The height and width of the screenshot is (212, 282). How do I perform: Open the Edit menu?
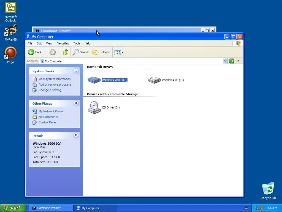coord(39,43)
